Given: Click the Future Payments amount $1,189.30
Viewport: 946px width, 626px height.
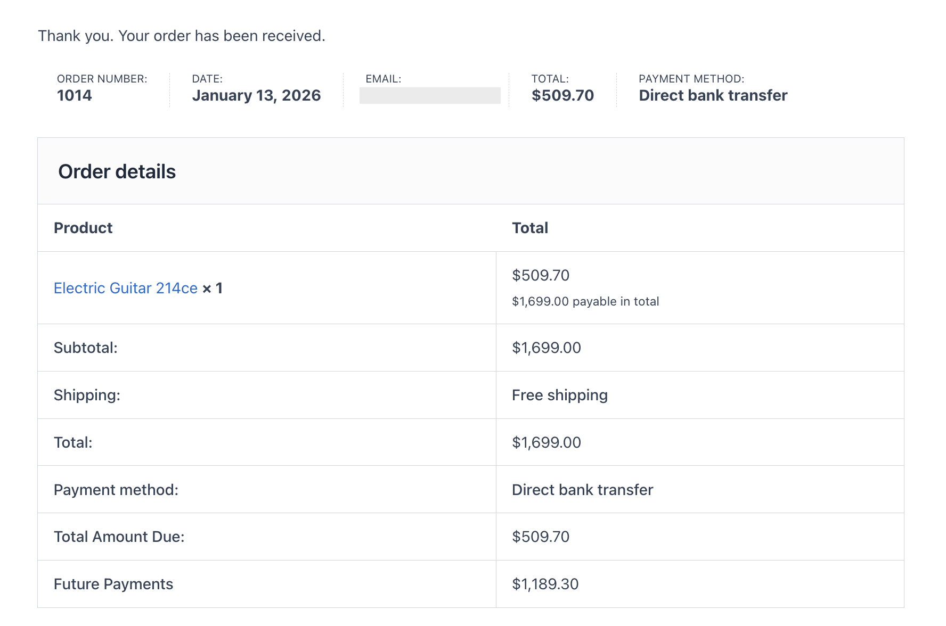Looking at the screenshot, I should point(545,584).
